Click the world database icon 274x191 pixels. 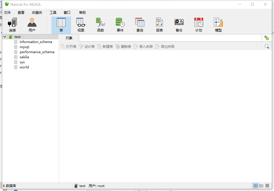point(16,67)
